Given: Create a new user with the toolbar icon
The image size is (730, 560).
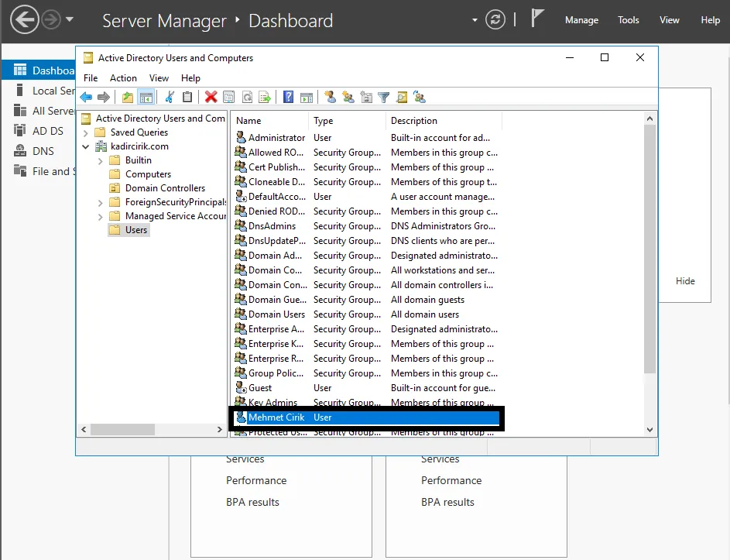Looking at the screenshot, I should (330, 97).
